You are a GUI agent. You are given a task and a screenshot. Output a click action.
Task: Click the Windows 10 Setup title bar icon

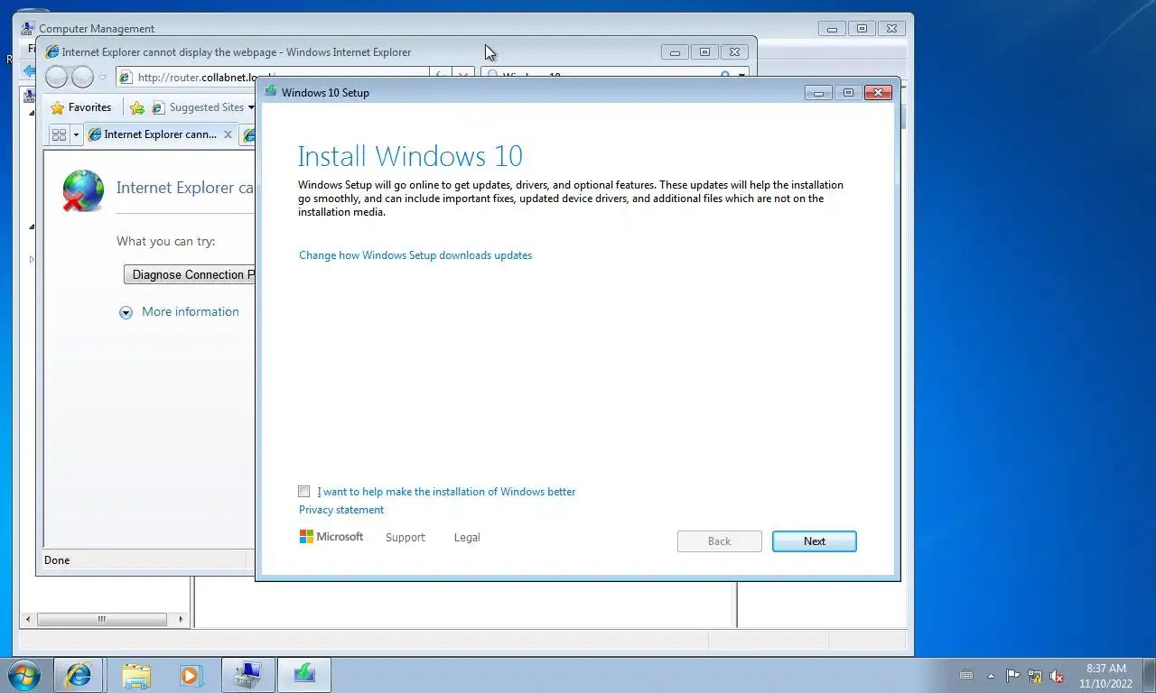[270, 92]
